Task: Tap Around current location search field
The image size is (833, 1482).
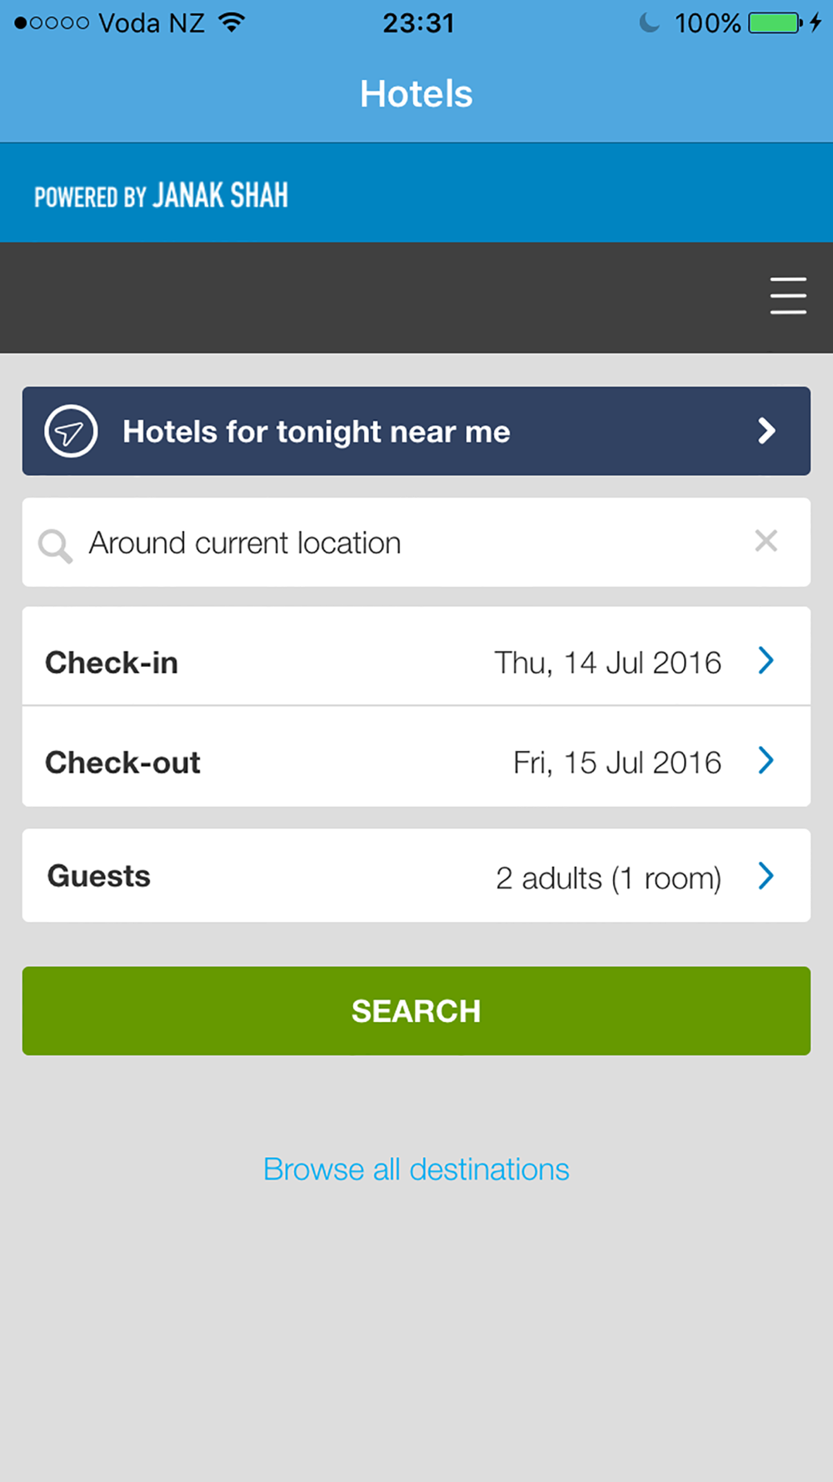Action: (416, 543)
